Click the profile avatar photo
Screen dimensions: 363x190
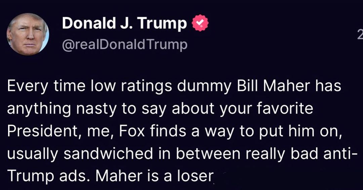pos(28,34)
